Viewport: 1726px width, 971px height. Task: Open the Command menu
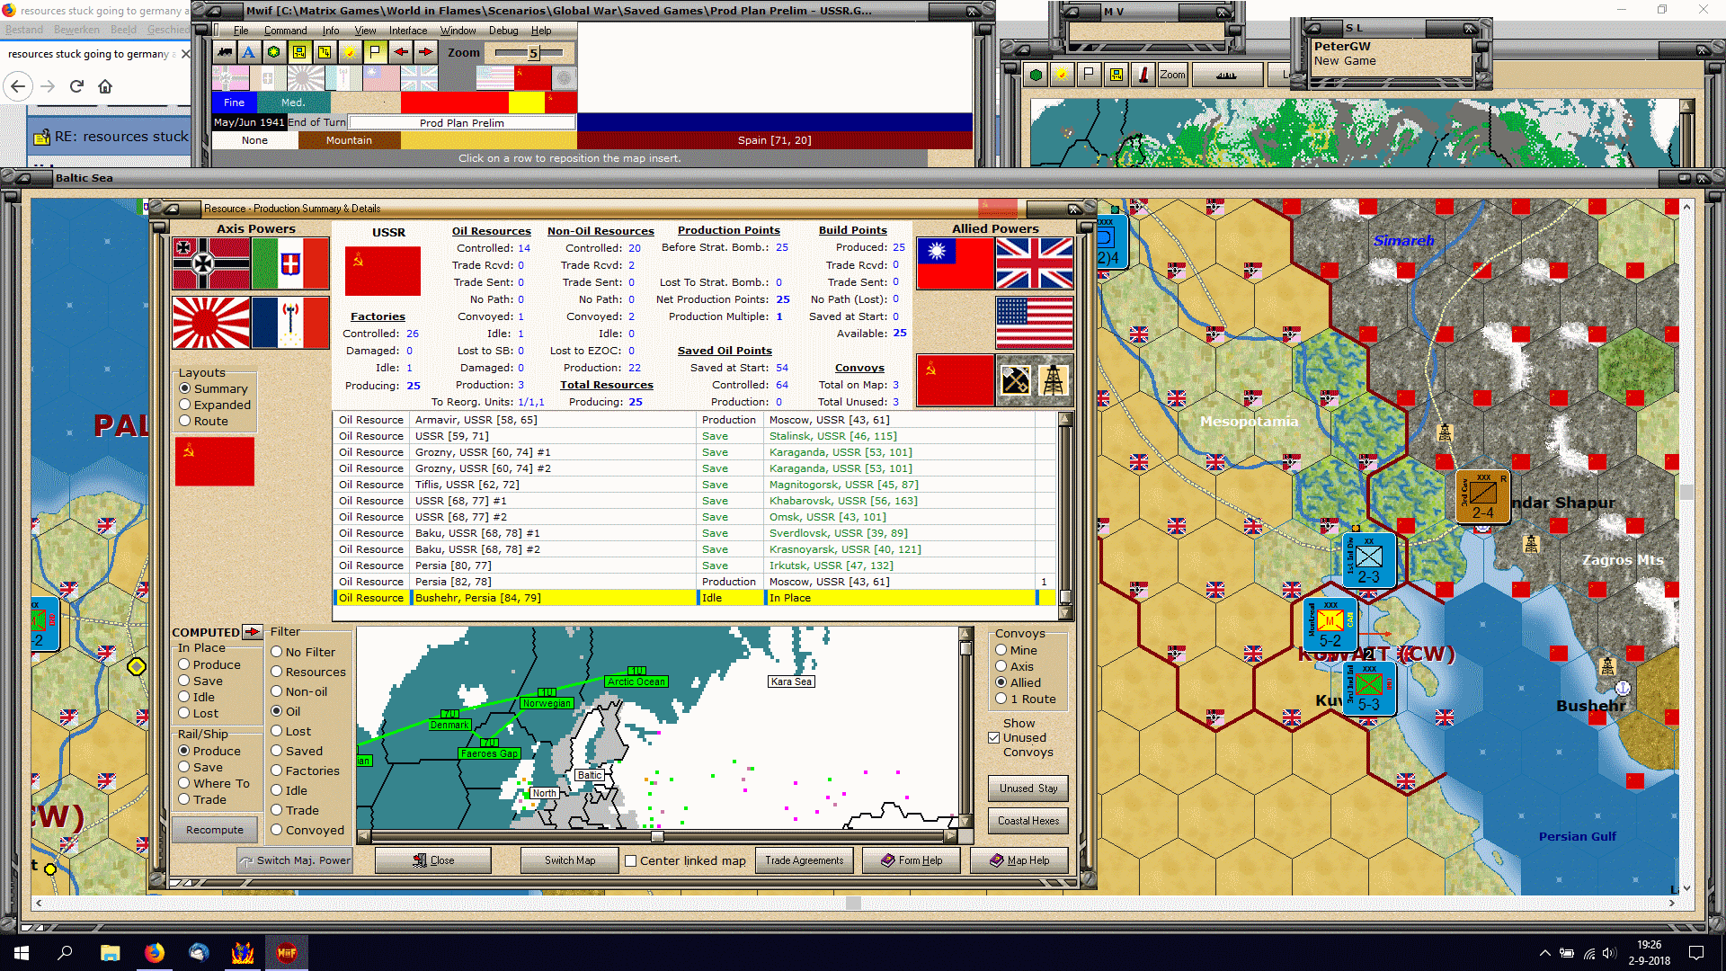[285, 31]
